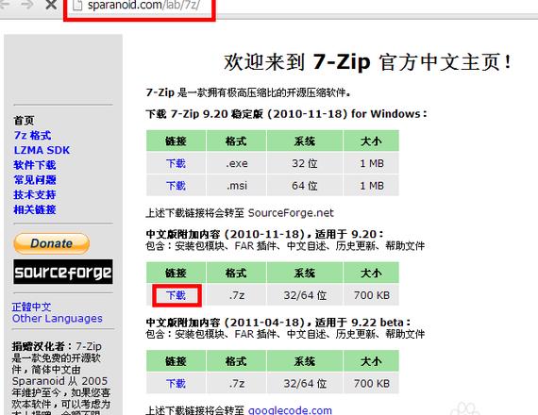Viewport: 538px width, 415px height.
Task: Open 常见问题 sidebar link
Action: [x=35, y=180]
